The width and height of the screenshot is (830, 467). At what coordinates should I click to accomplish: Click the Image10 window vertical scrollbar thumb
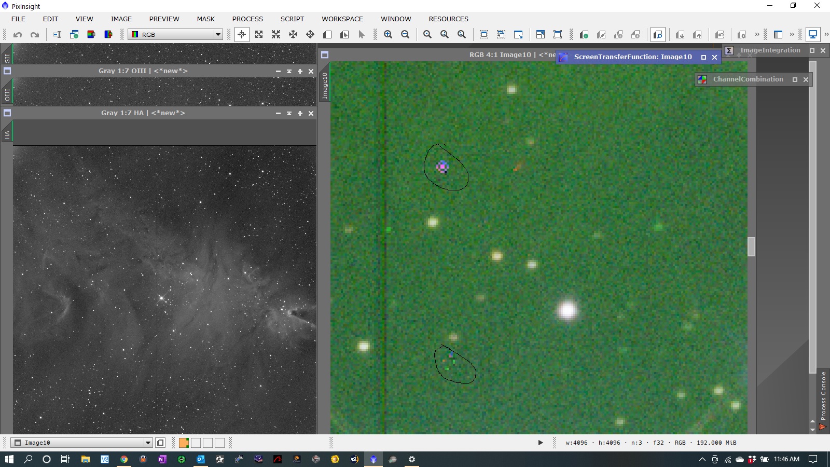[751, 246]
